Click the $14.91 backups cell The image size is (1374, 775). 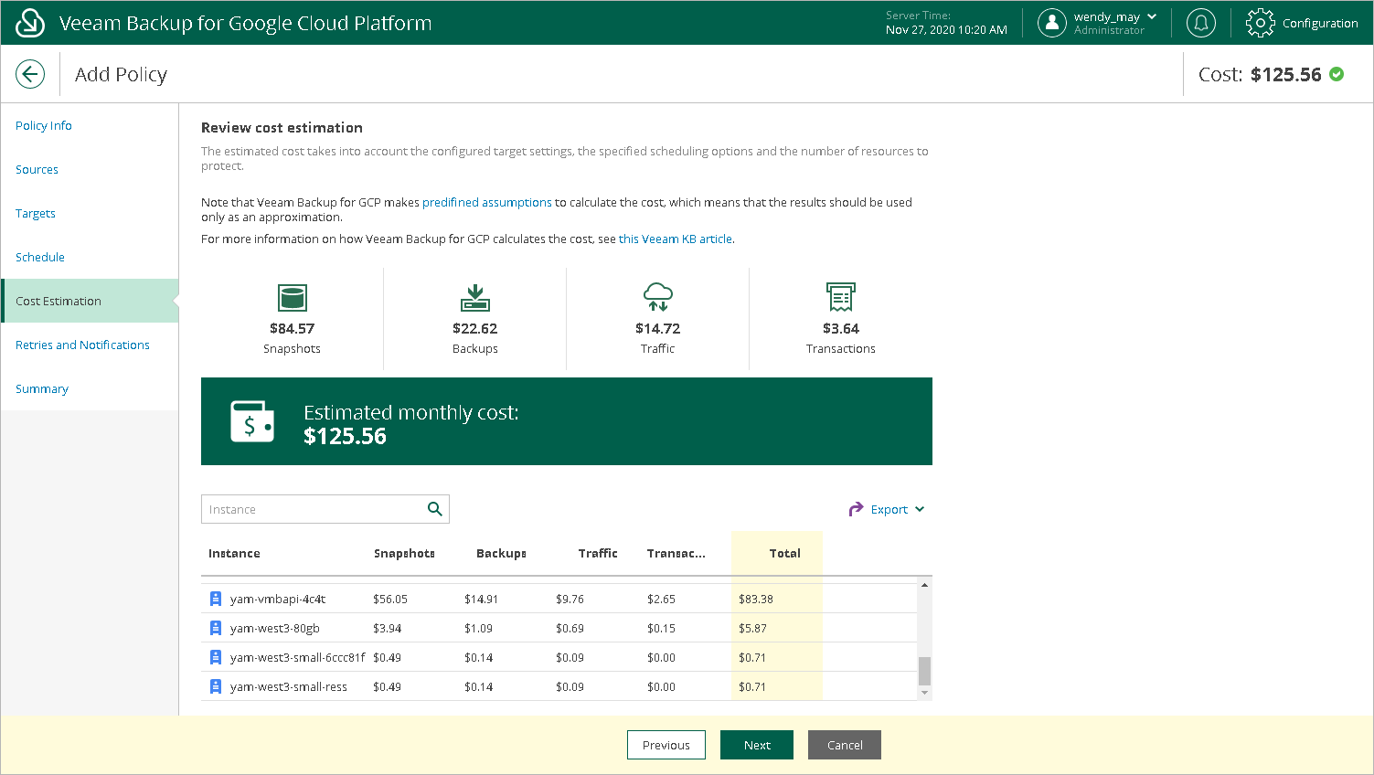(482, 599)
